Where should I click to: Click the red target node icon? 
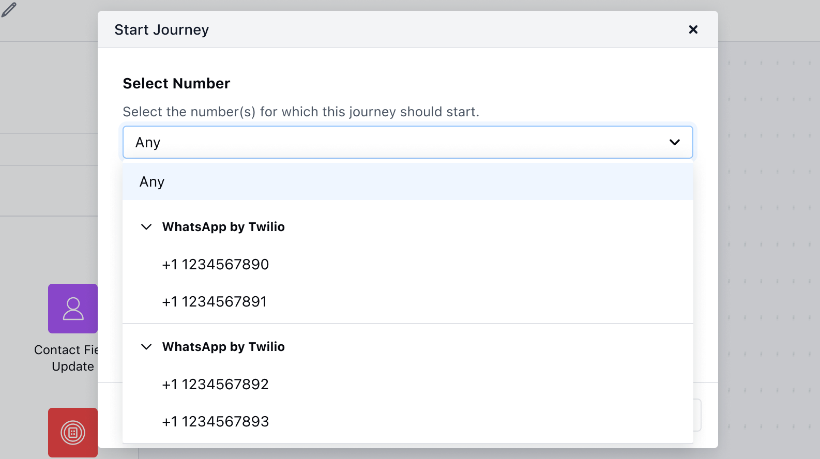[x=73, y=433]
